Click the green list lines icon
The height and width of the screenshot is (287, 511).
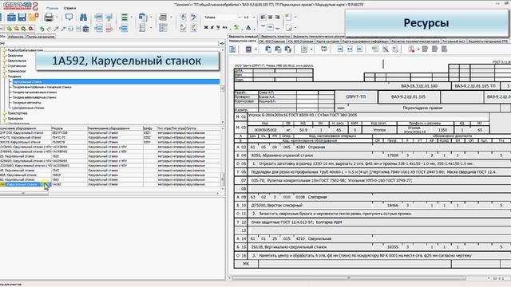click(x=125, y=18)
